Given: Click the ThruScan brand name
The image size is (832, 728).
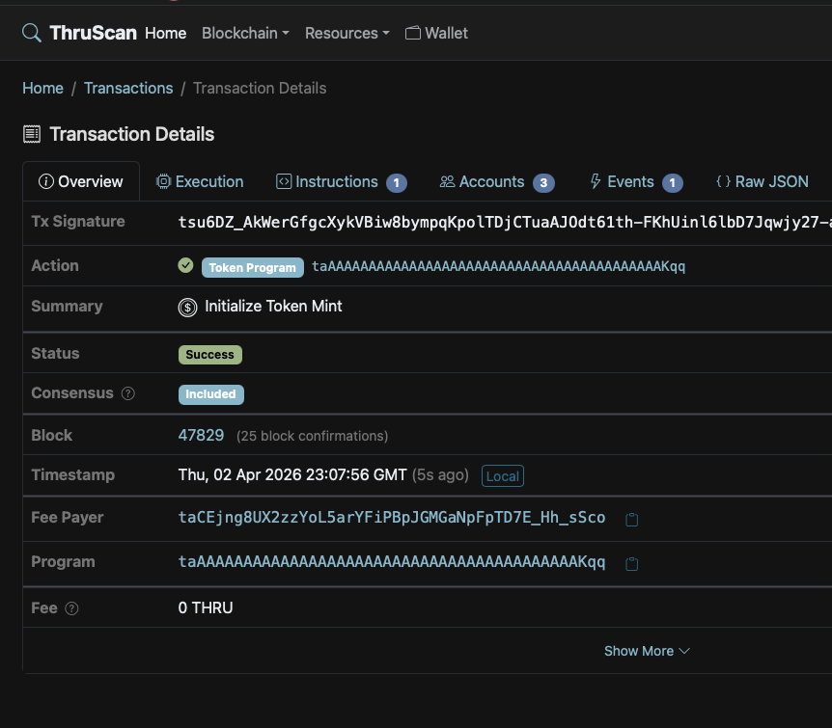Looking at the screenshot, I should pyautogui.click(x=93, y=33).
